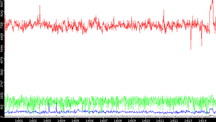The image size is (216, 122).
Task: Click the 14:05 time axis label
Action: click(75, 121)
